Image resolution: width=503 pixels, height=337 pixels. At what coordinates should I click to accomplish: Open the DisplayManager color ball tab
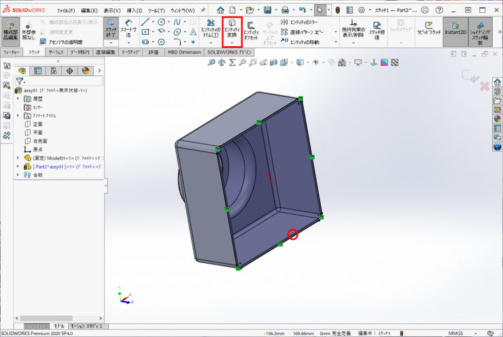86,70
